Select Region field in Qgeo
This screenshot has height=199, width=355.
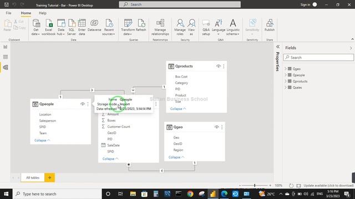point(178,150)
